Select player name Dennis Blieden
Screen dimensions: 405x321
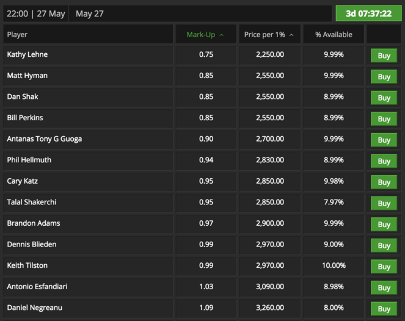(32, 244)
